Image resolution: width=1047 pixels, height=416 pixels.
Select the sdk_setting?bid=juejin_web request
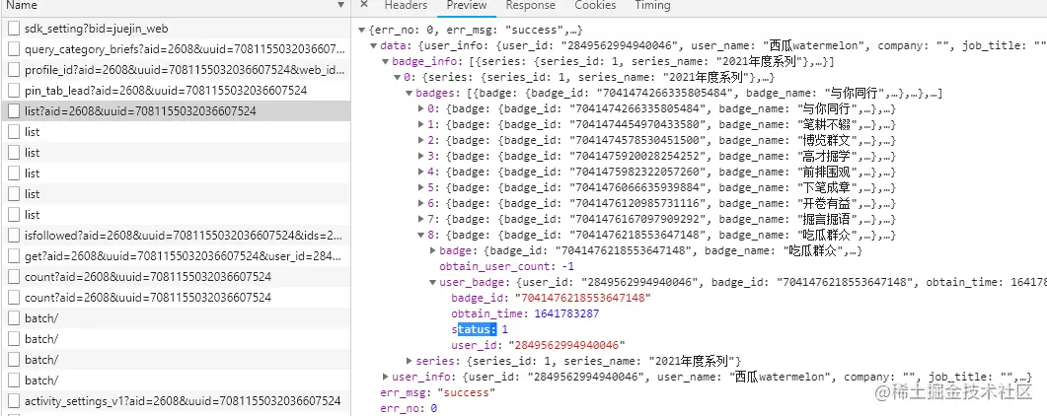pos(176,29)
